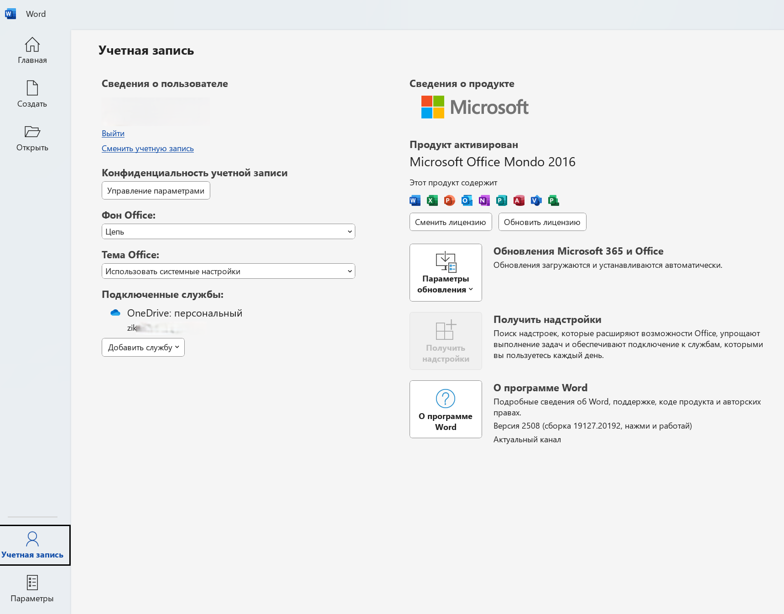This screenshot has width=784, height=614.
Task: Expand the Тема Office combo box
Action: click(228, 271)
